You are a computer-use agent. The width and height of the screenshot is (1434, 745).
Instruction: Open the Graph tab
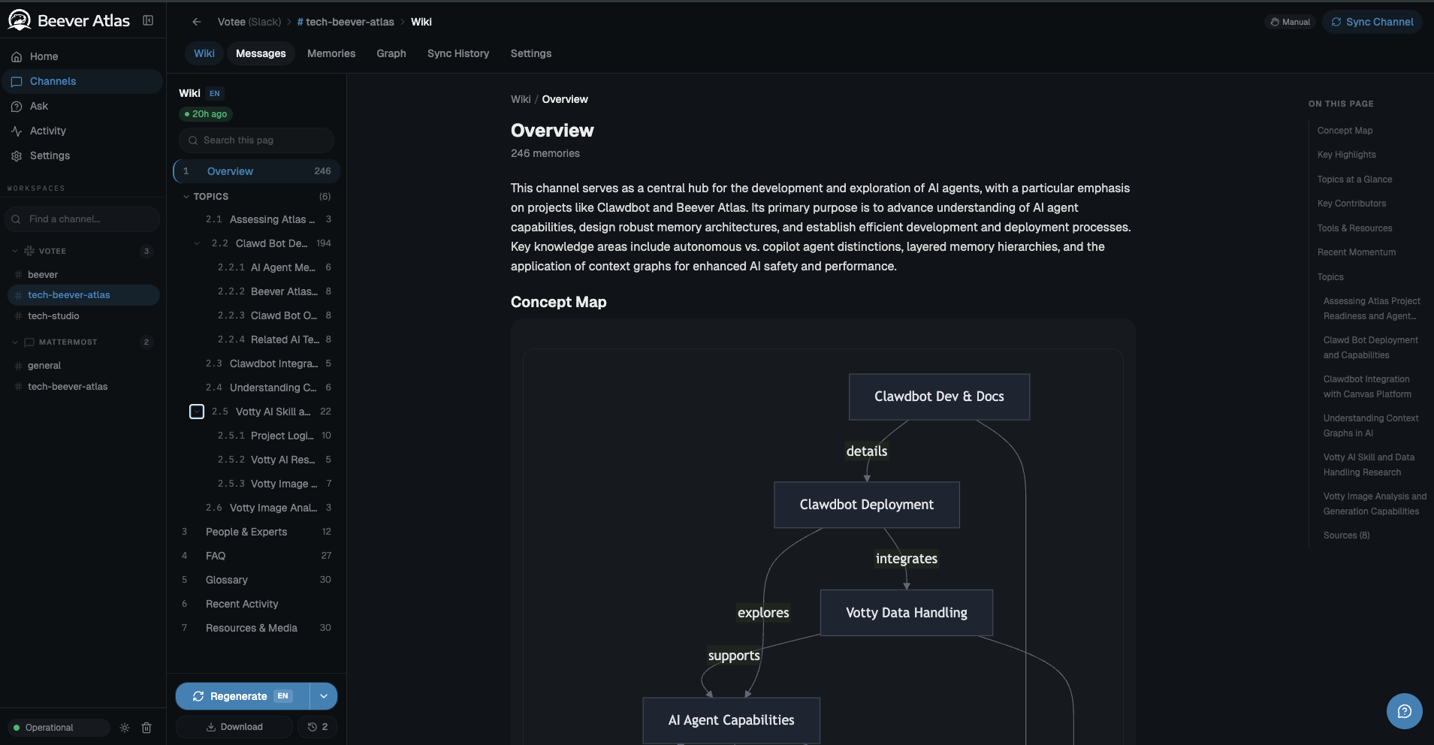tap(391, 53)
